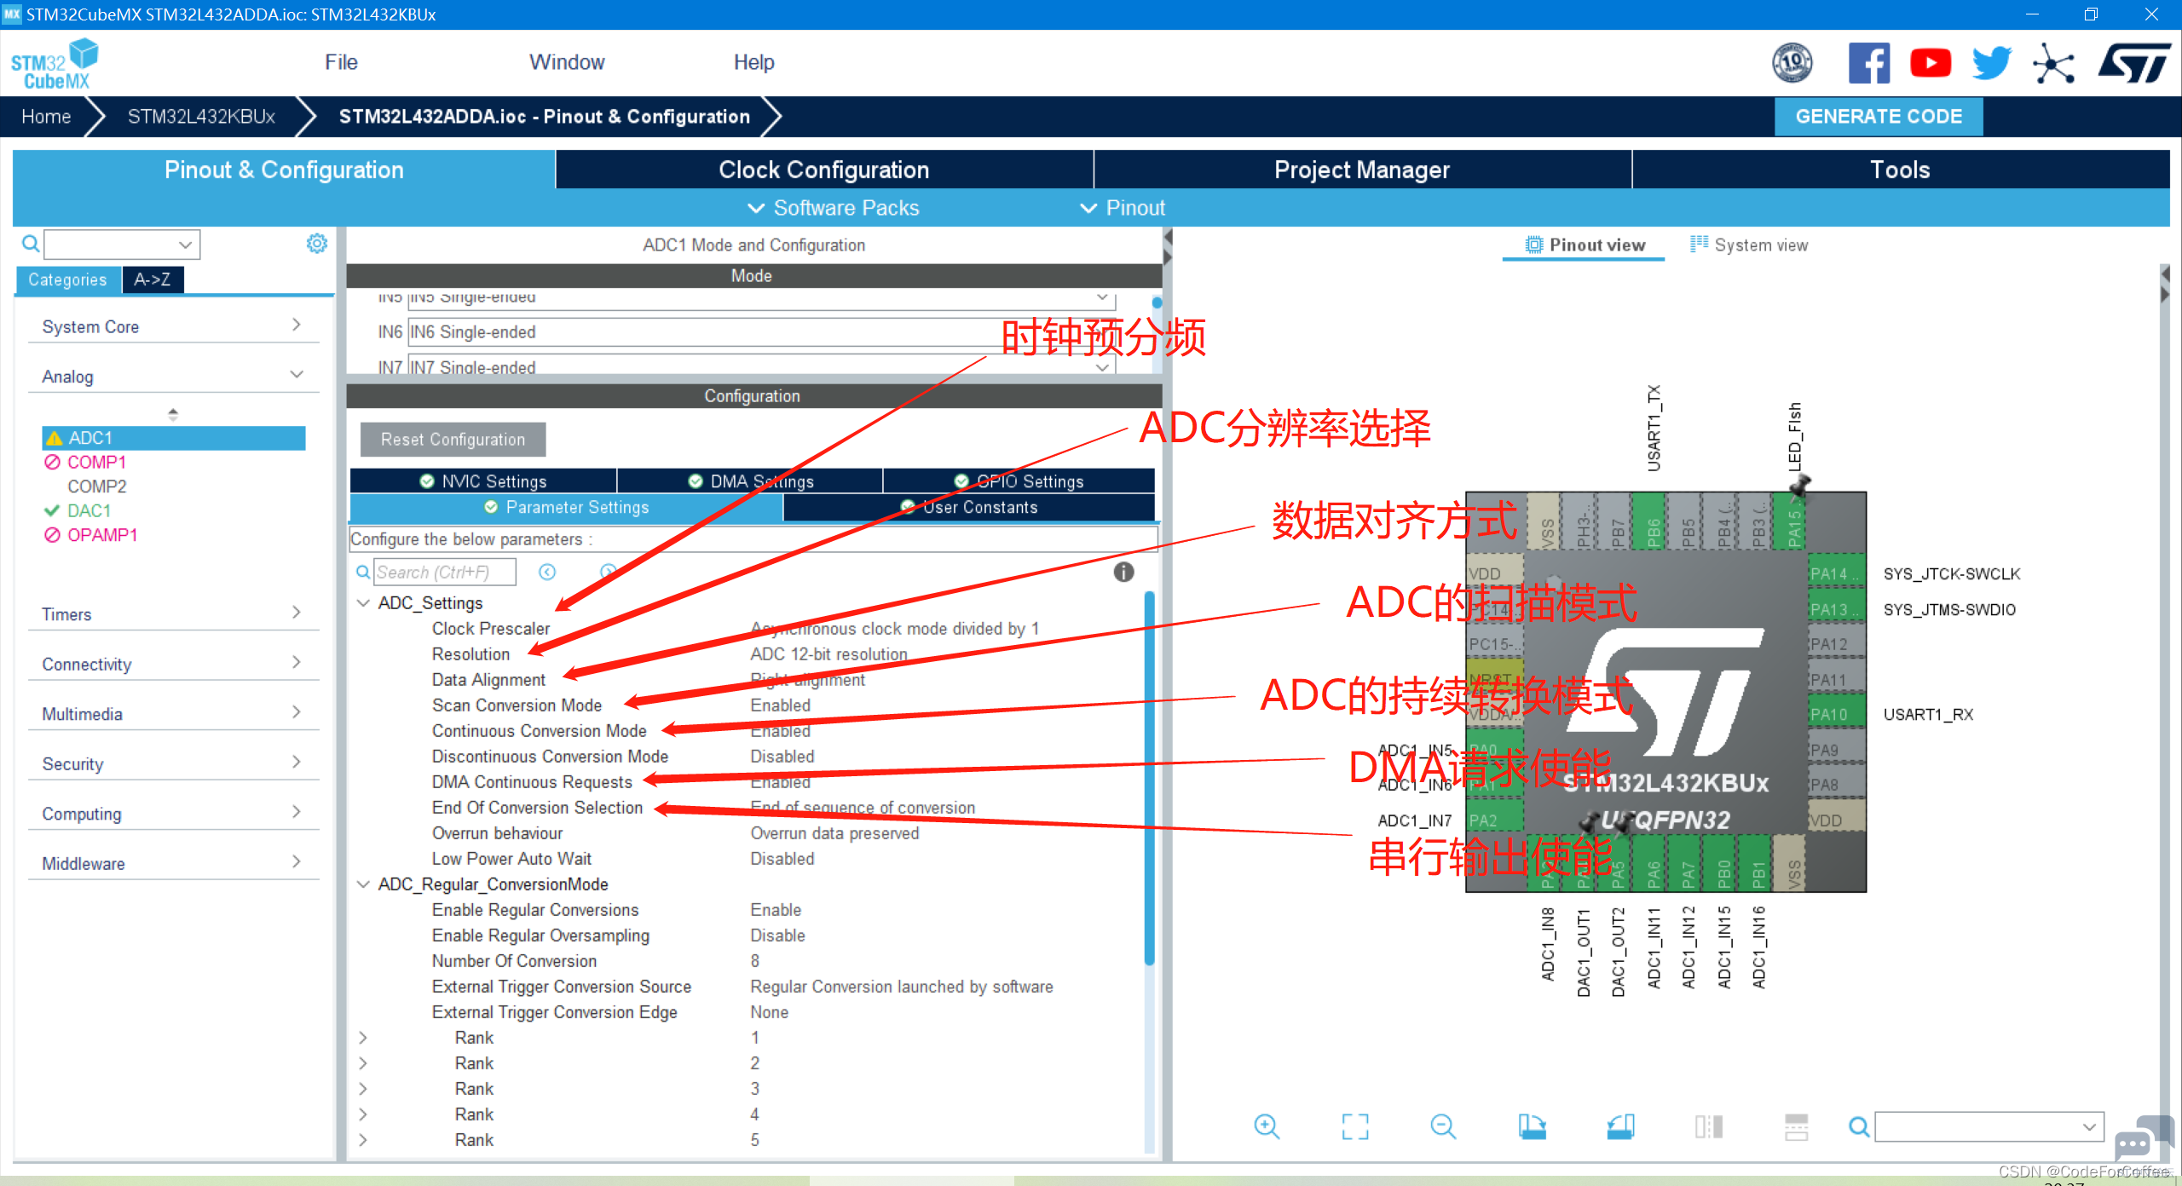Image resolution: width=2182 pixels, height=1186 pixels.
Task: Click the 10-year anniversary badge icon
Action: point(1792,63)
